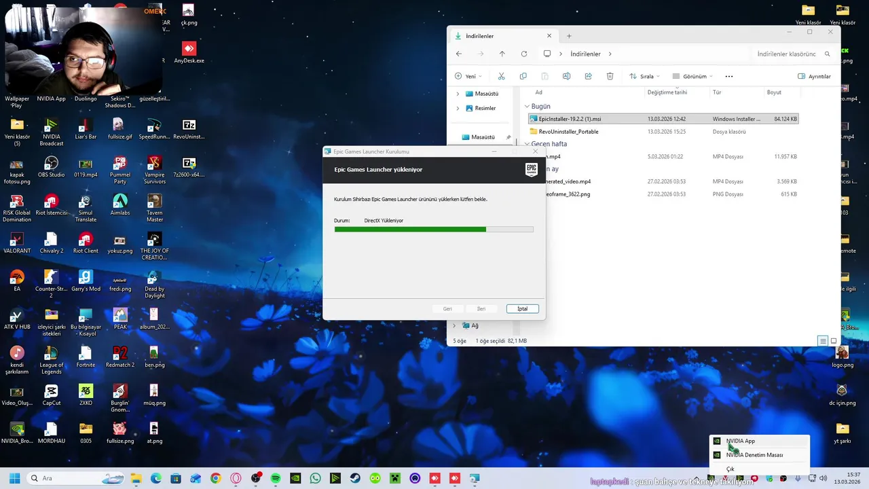Select the MORDHAU desktop icon

(x=52, y=433)
